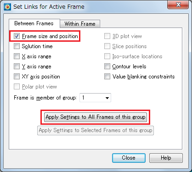The width and height of the screenshot is (192, 172).
Task: Uncheck Frame size and position checkbox
Action: click(17, 36)
